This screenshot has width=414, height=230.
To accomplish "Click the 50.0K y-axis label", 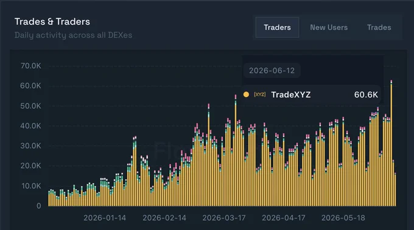I will point(31,106).
